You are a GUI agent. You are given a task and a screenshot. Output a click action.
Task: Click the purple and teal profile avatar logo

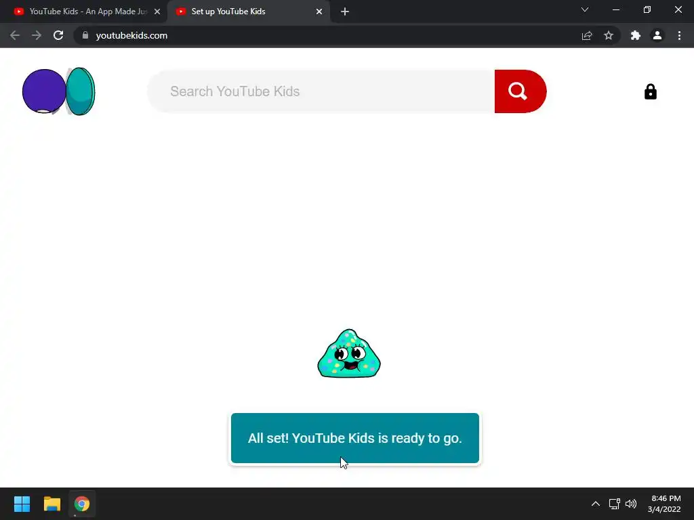[x=59, y=91]
